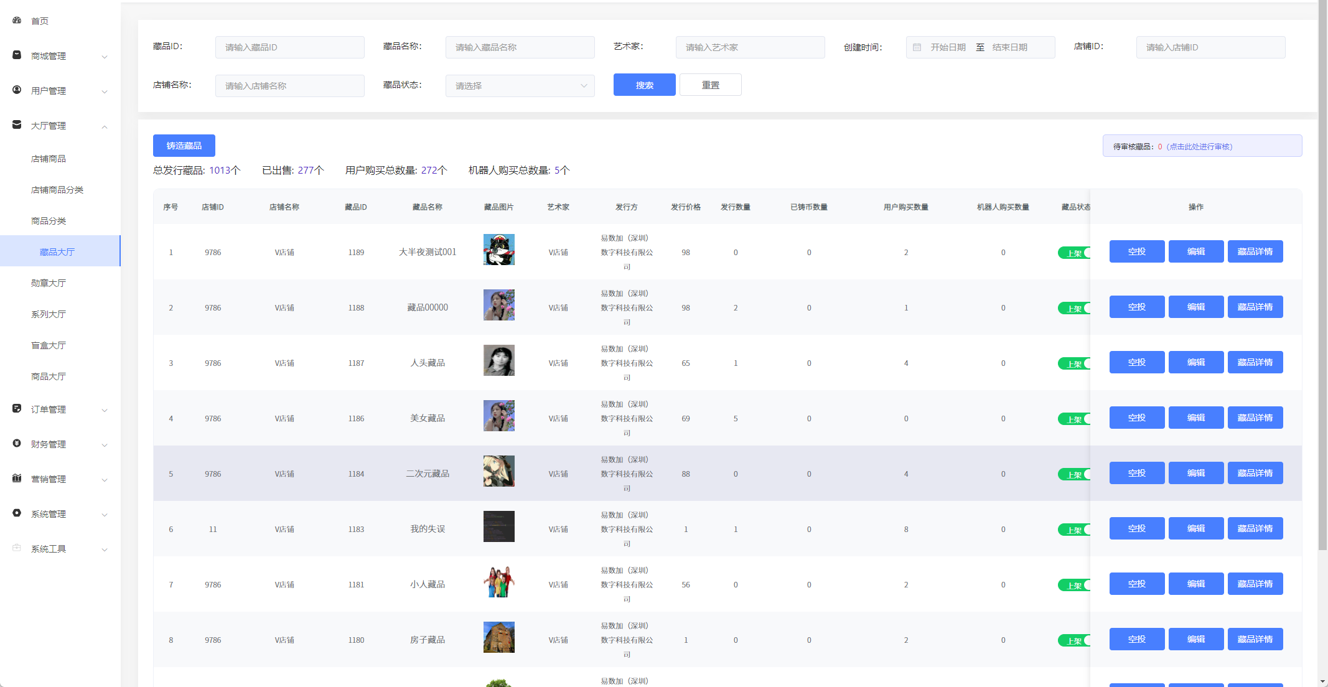Open 系列大厅 menu item
1328x687 pixels.
(x=60, y=314)
